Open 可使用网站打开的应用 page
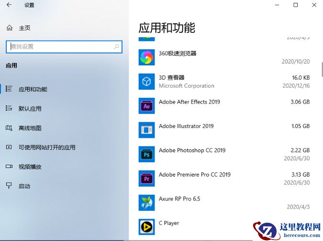This screenshot has width=323, height=241. (x=47, y=147)
